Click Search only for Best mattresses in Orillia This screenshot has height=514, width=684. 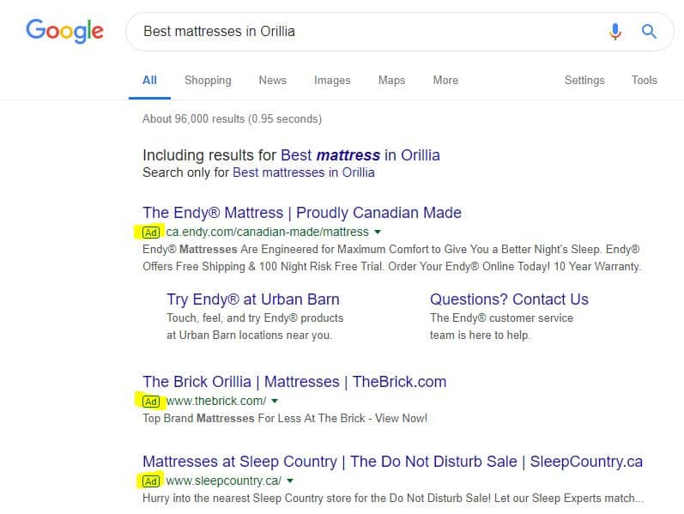[x=304, y=172]
